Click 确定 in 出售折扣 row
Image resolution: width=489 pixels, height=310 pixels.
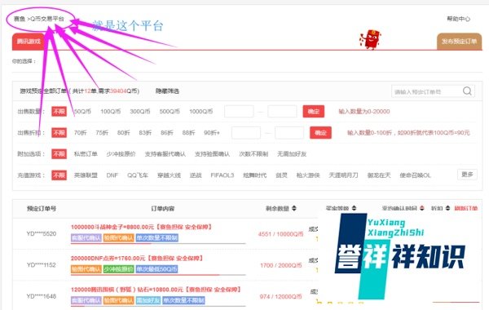(320, 133)
